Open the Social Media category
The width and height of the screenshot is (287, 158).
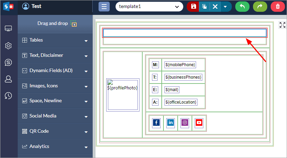[x=55, y=116]
